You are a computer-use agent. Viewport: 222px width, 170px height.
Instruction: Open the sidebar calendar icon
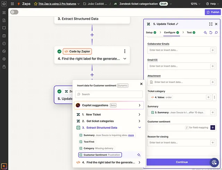4,36
